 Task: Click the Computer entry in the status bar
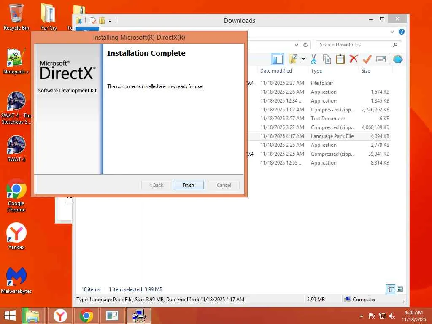[360, 299]
